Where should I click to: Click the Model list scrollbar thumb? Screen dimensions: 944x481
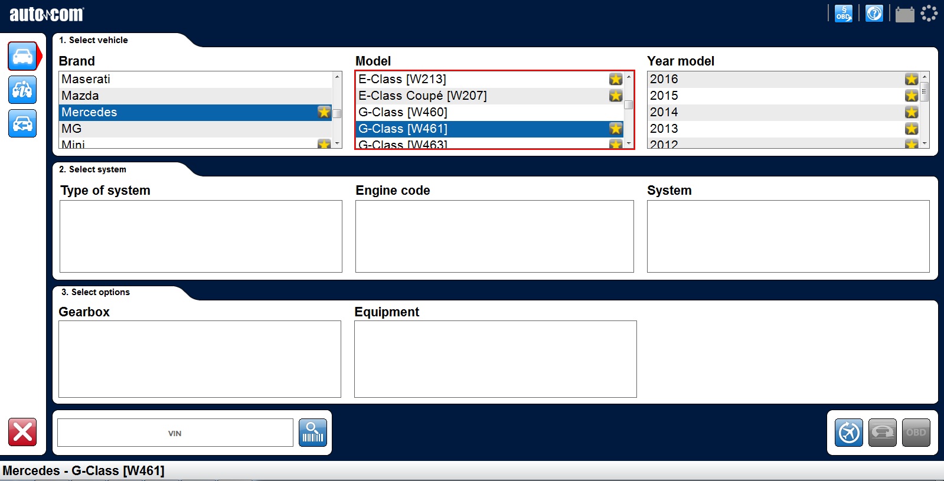click(629, 105)
